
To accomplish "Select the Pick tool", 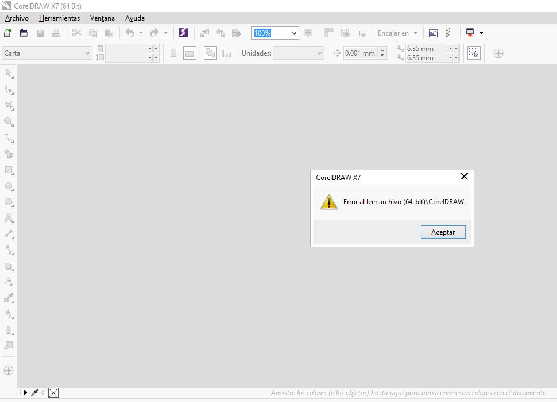I will (x=9, y=73).
